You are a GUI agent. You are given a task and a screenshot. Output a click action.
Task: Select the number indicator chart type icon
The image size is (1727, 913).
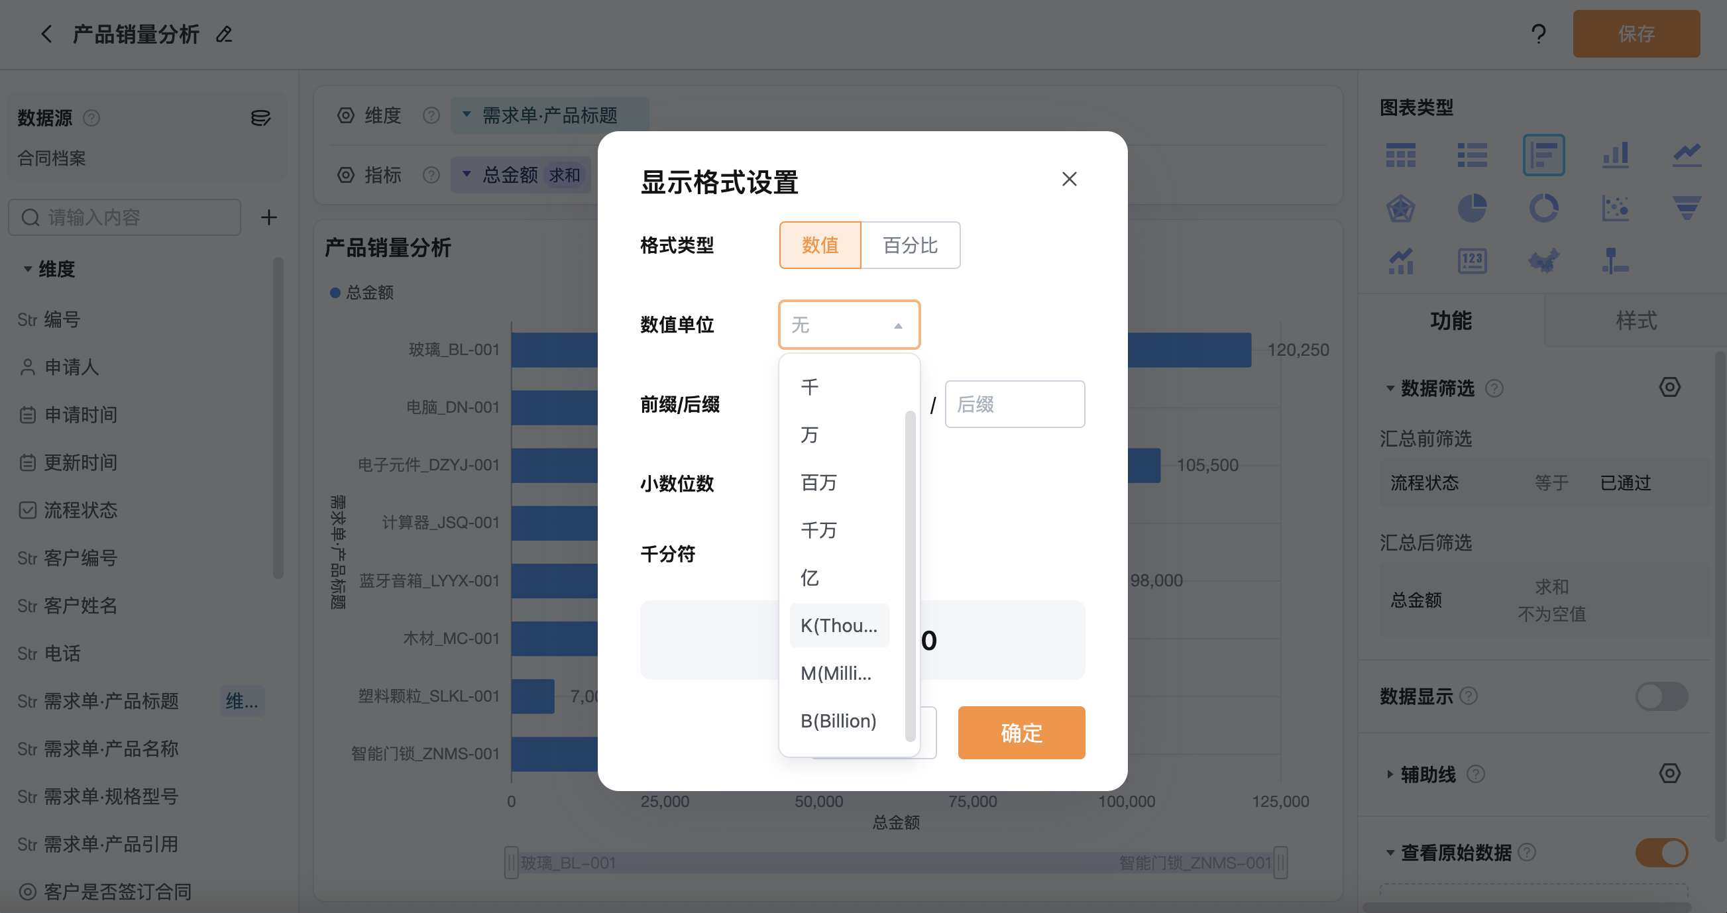tap(1473, 261)
